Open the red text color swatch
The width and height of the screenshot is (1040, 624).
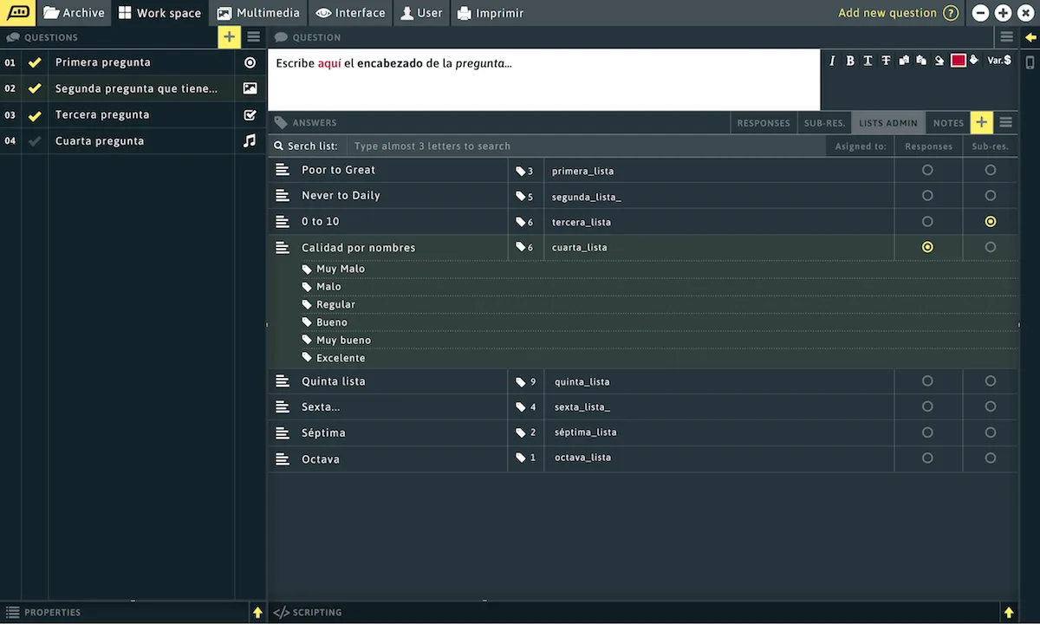pyautogui.click(x=958, y=61)
